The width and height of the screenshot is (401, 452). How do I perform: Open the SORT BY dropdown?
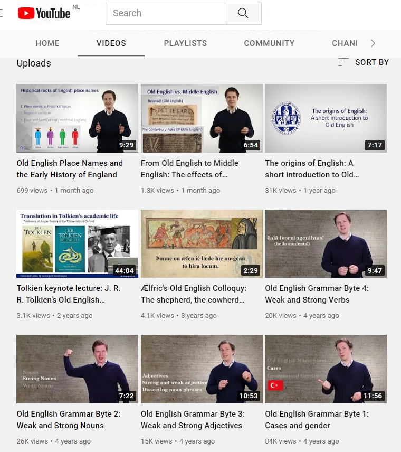(x=364, y=62)
